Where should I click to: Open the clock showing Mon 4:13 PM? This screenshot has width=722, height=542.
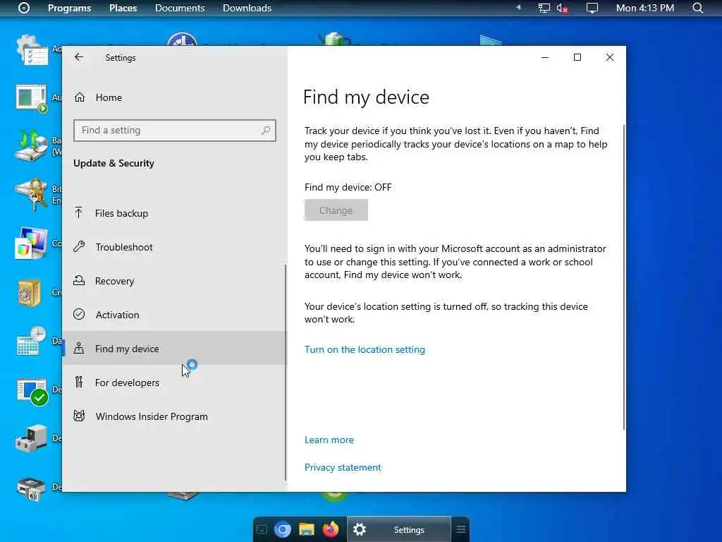click(645, 8)
